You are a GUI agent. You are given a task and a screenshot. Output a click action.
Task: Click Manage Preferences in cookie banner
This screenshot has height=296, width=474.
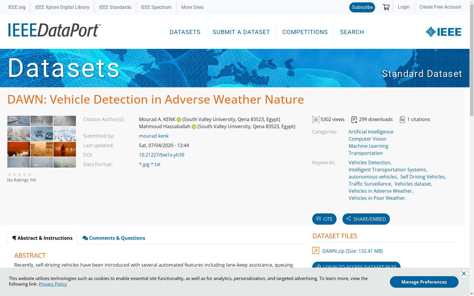pyautogui.click(x=424, y=282)
